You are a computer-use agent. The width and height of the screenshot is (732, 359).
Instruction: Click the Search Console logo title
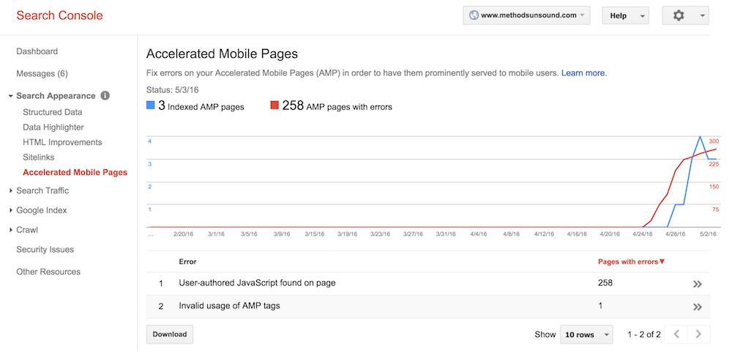click(x=59, y=15)
